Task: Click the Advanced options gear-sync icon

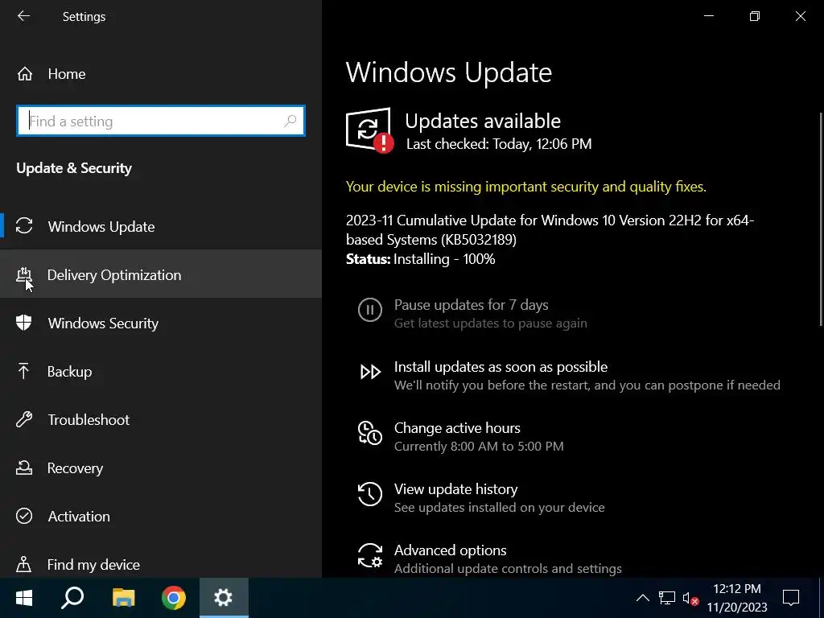Action: [x=370, y=555]
